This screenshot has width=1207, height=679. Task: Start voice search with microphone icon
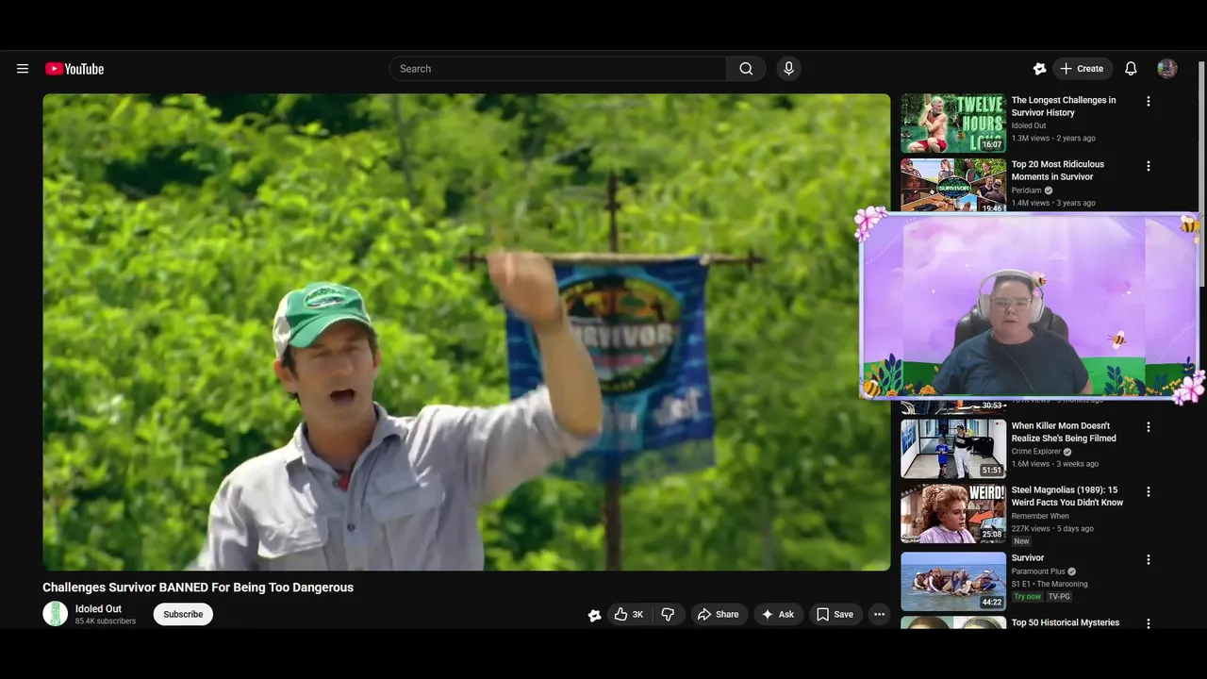tap(789, 69)
